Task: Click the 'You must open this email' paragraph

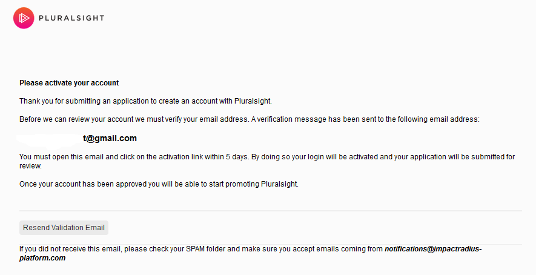Action: (267, 161)
